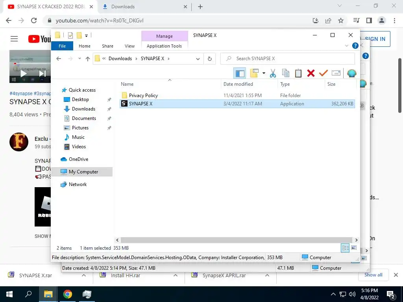403x302 pixels.
Task: Switch to large icons view in status bar
Action: click(354, 248)
